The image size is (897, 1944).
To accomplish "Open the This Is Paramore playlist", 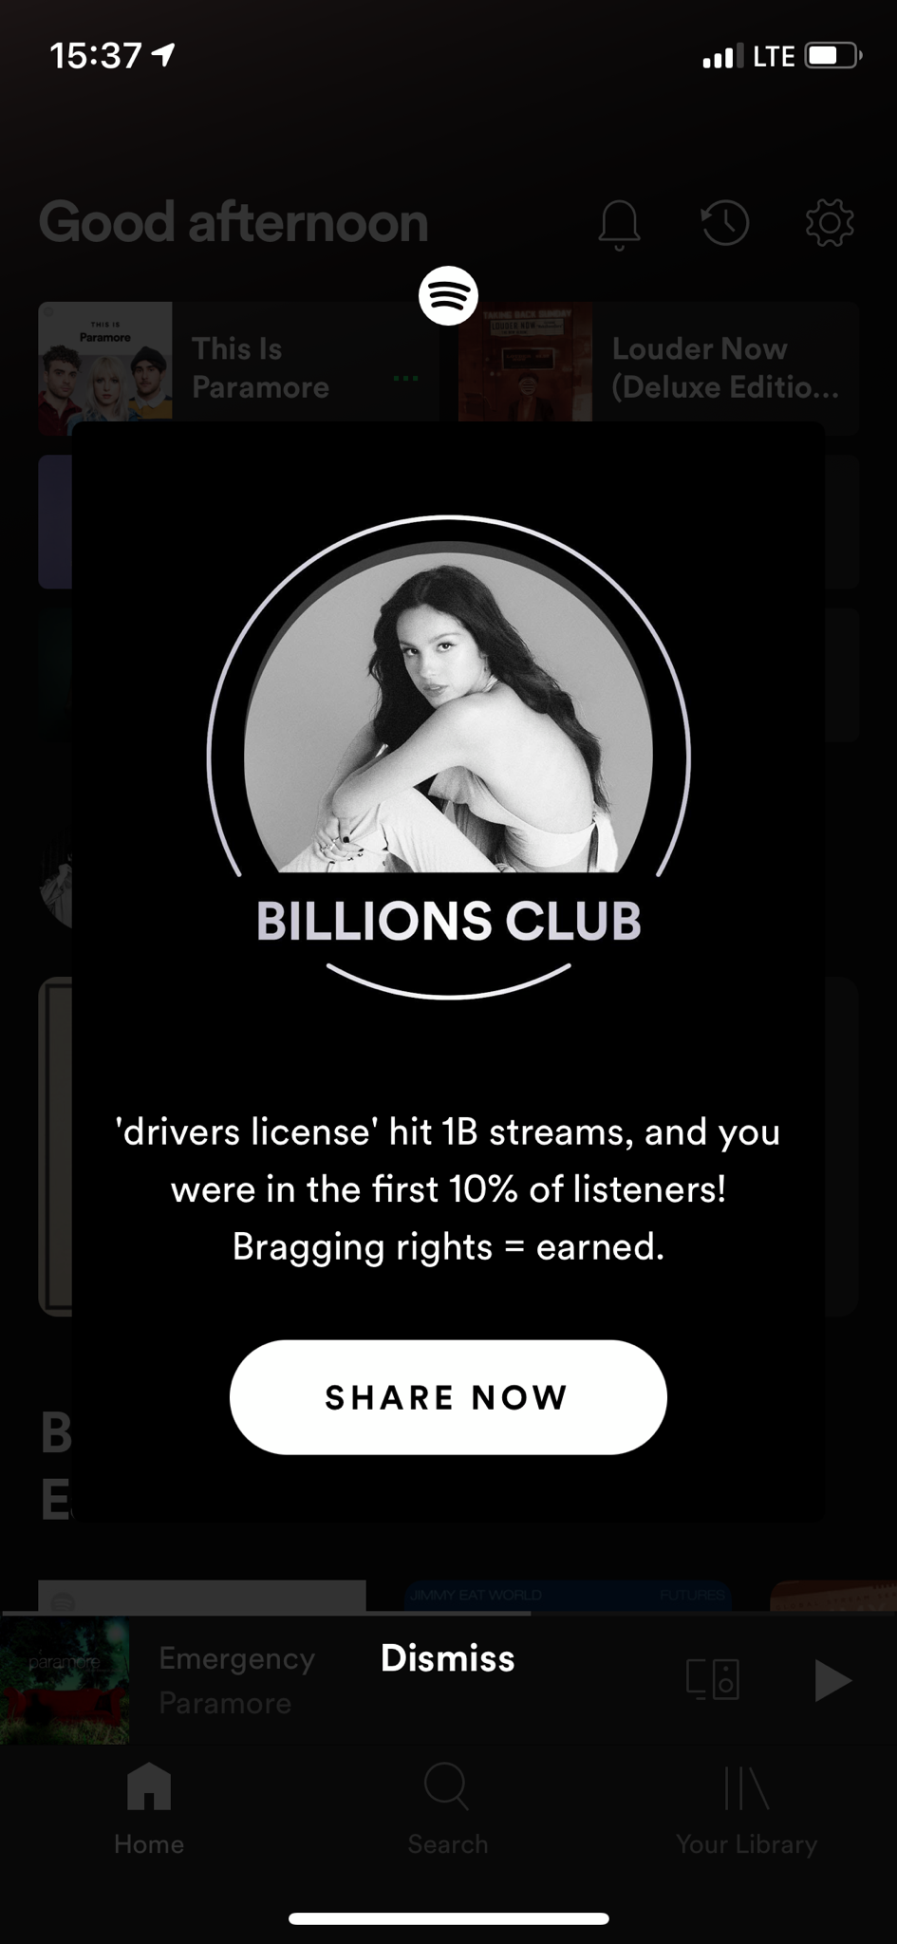I will coord(237,368).
